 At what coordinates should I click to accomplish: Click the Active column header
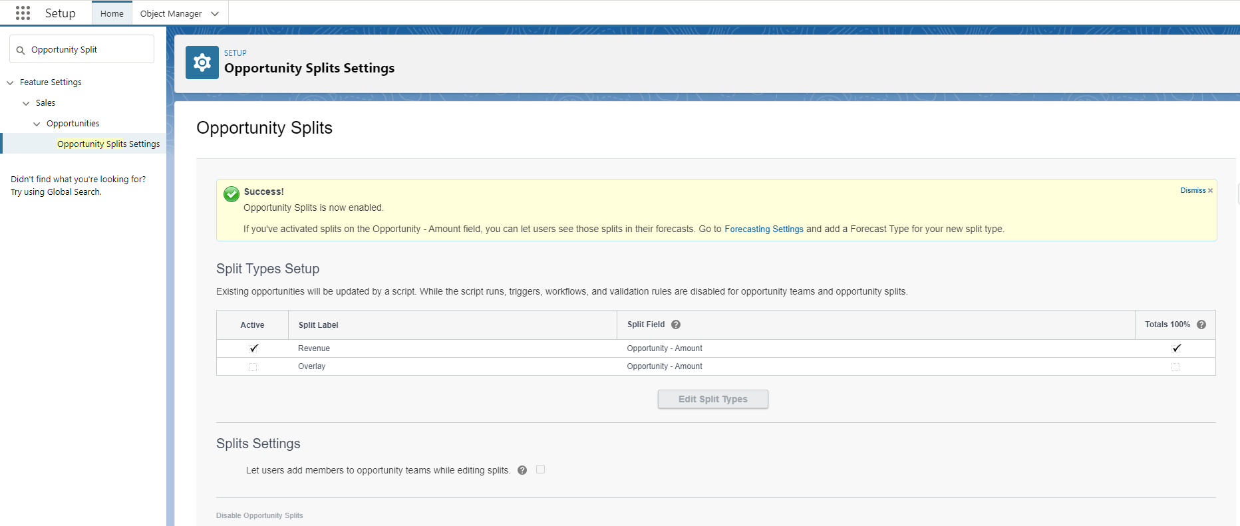(x=252, y=325)
